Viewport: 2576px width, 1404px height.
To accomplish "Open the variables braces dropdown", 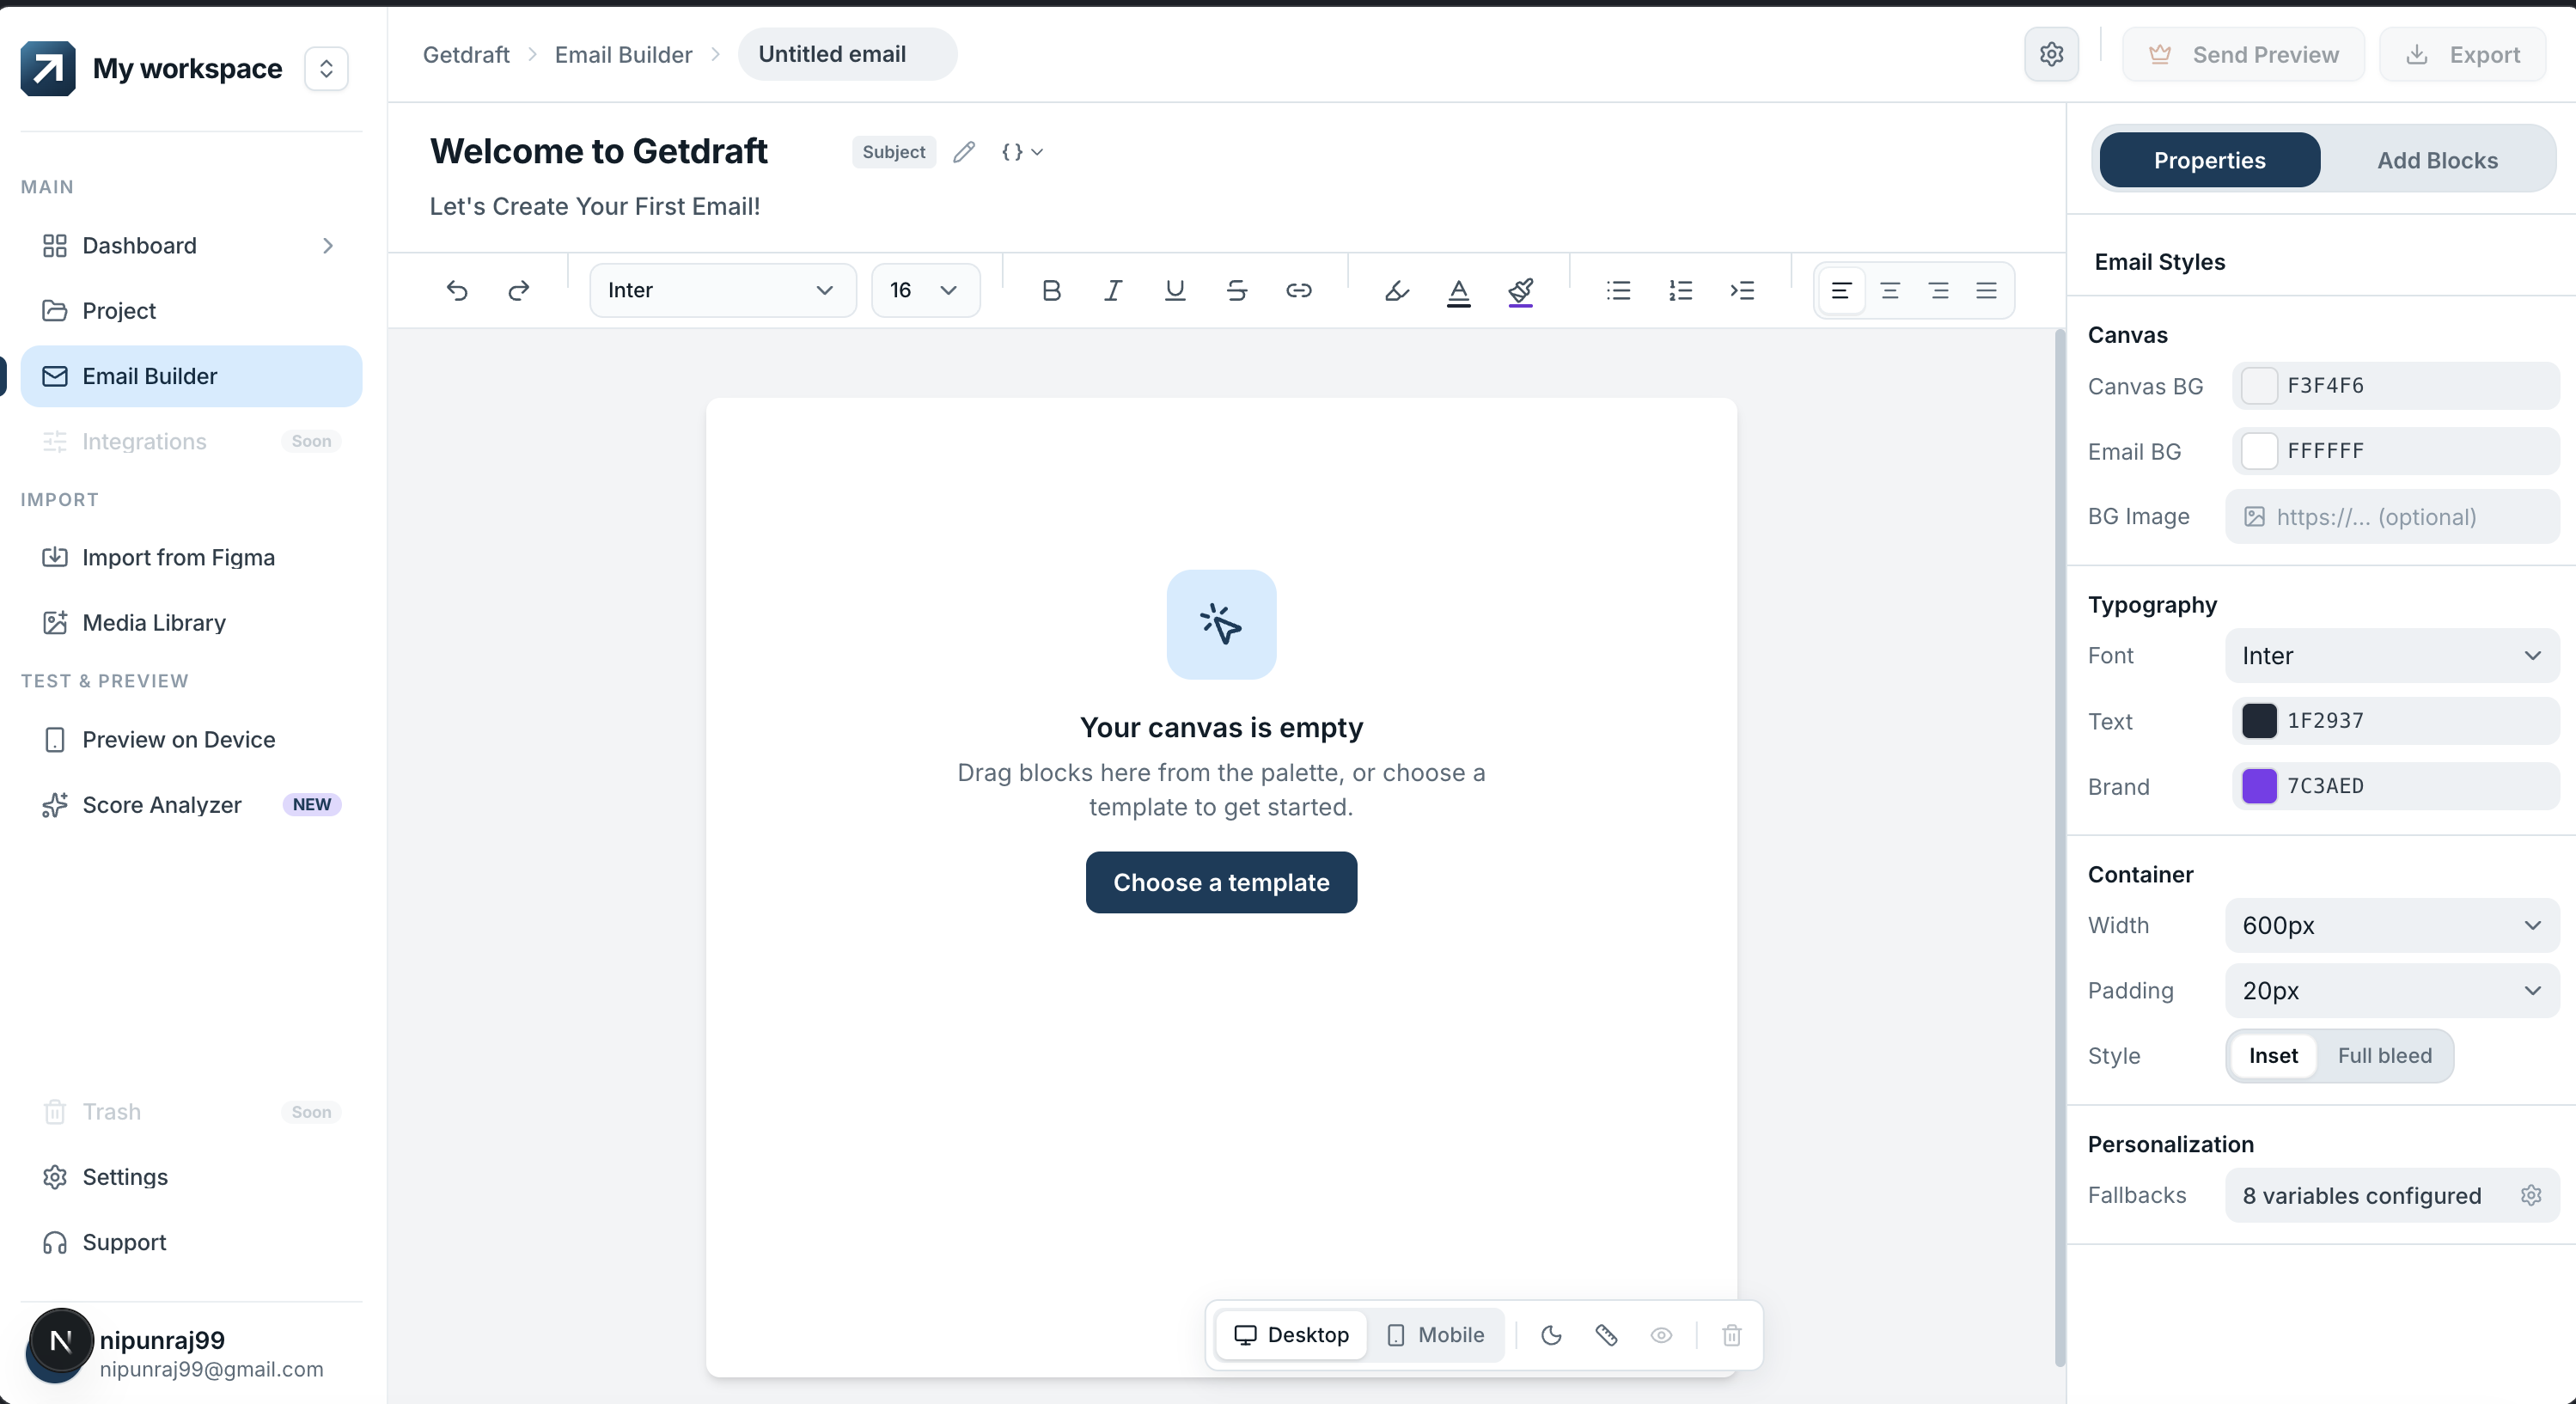I will click(x=1022, y=152).
